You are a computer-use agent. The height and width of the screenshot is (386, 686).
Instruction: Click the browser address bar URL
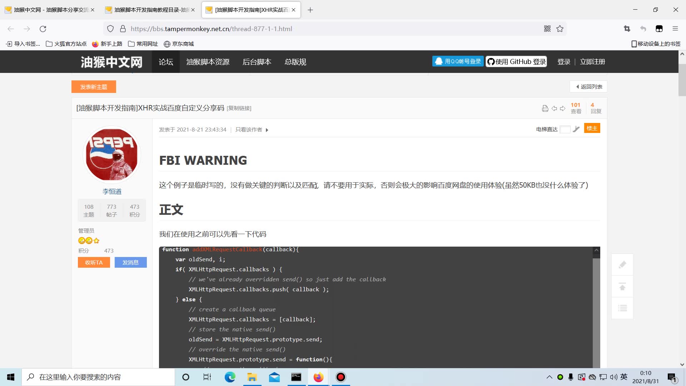(x=211, y=29)
